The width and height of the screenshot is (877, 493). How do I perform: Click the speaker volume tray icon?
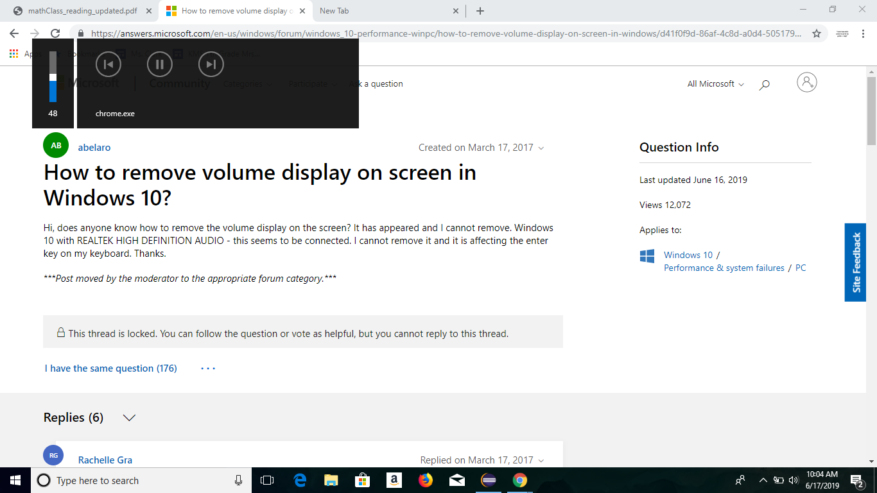[x=794, y=480]
